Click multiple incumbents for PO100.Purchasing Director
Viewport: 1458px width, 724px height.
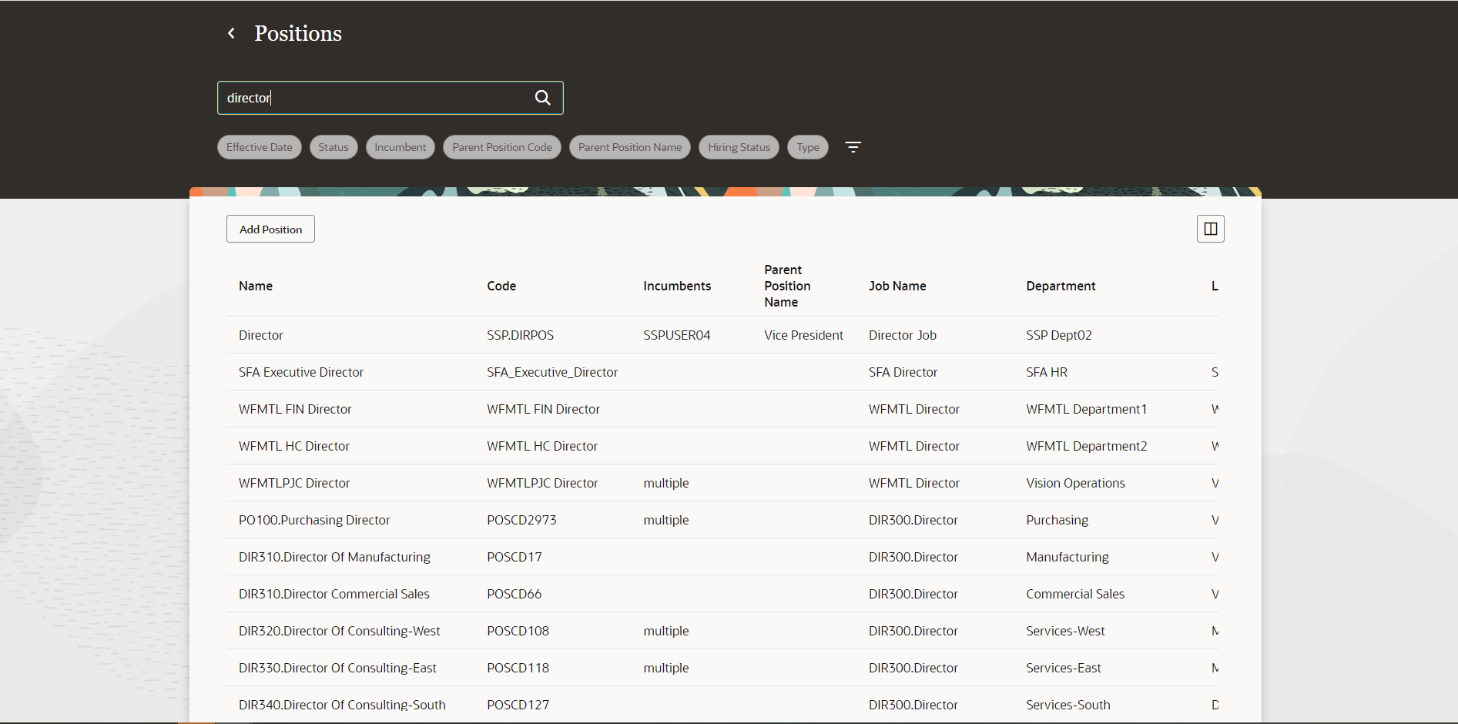point(666,520)
